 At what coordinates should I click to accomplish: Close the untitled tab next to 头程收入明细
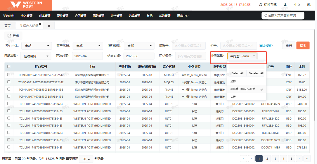click(x=49, y=26)
